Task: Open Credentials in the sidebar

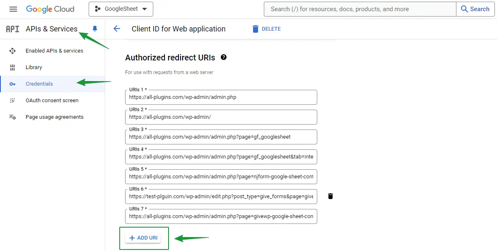Action: [39, 84]
